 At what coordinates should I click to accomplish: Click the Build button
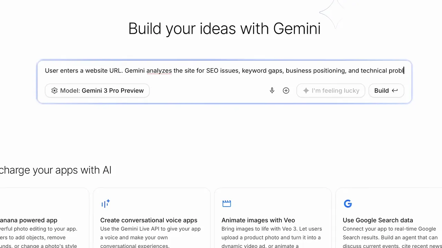point(386,91)
